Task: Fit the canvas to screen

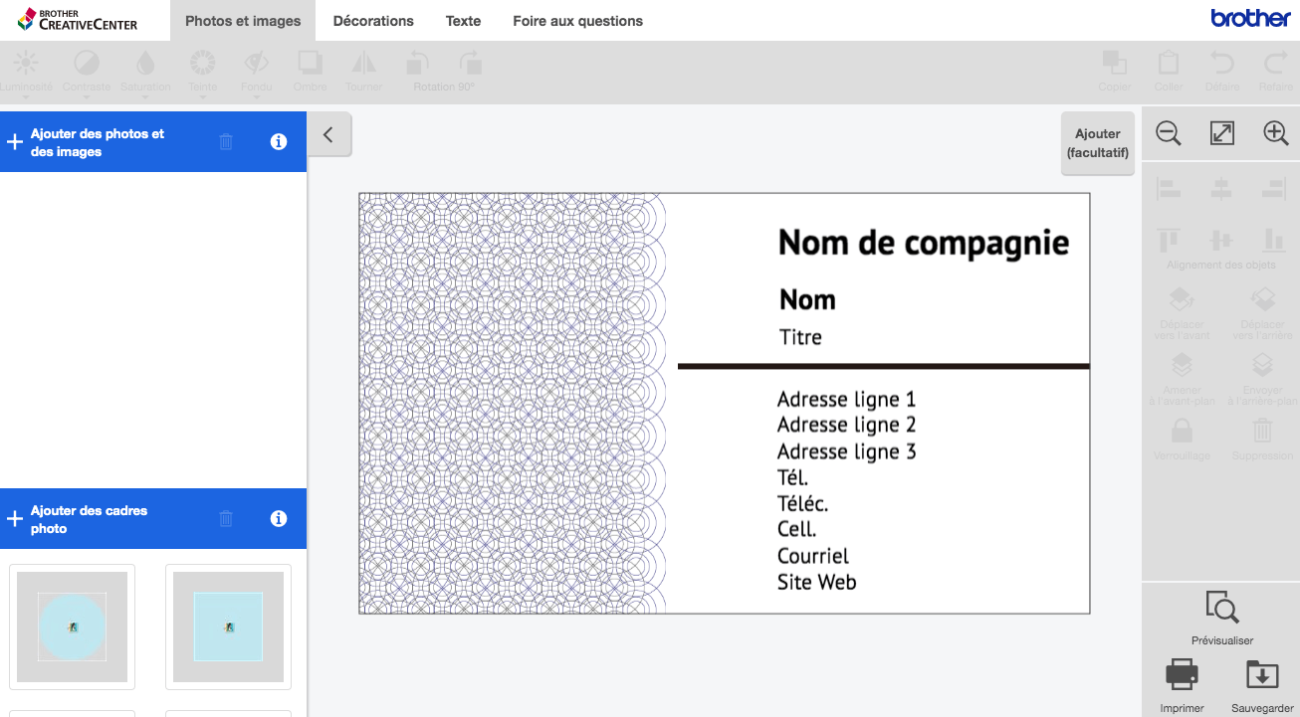Action: [1222, 133]
